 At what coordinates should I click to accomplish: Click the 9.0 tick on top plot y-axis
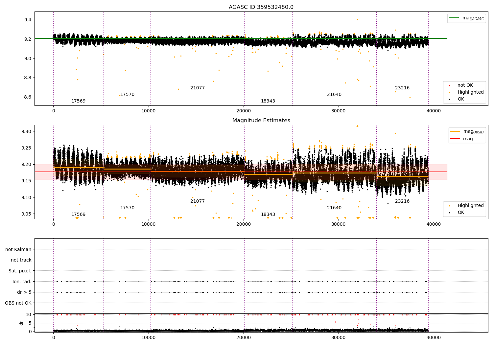[28, 59]
